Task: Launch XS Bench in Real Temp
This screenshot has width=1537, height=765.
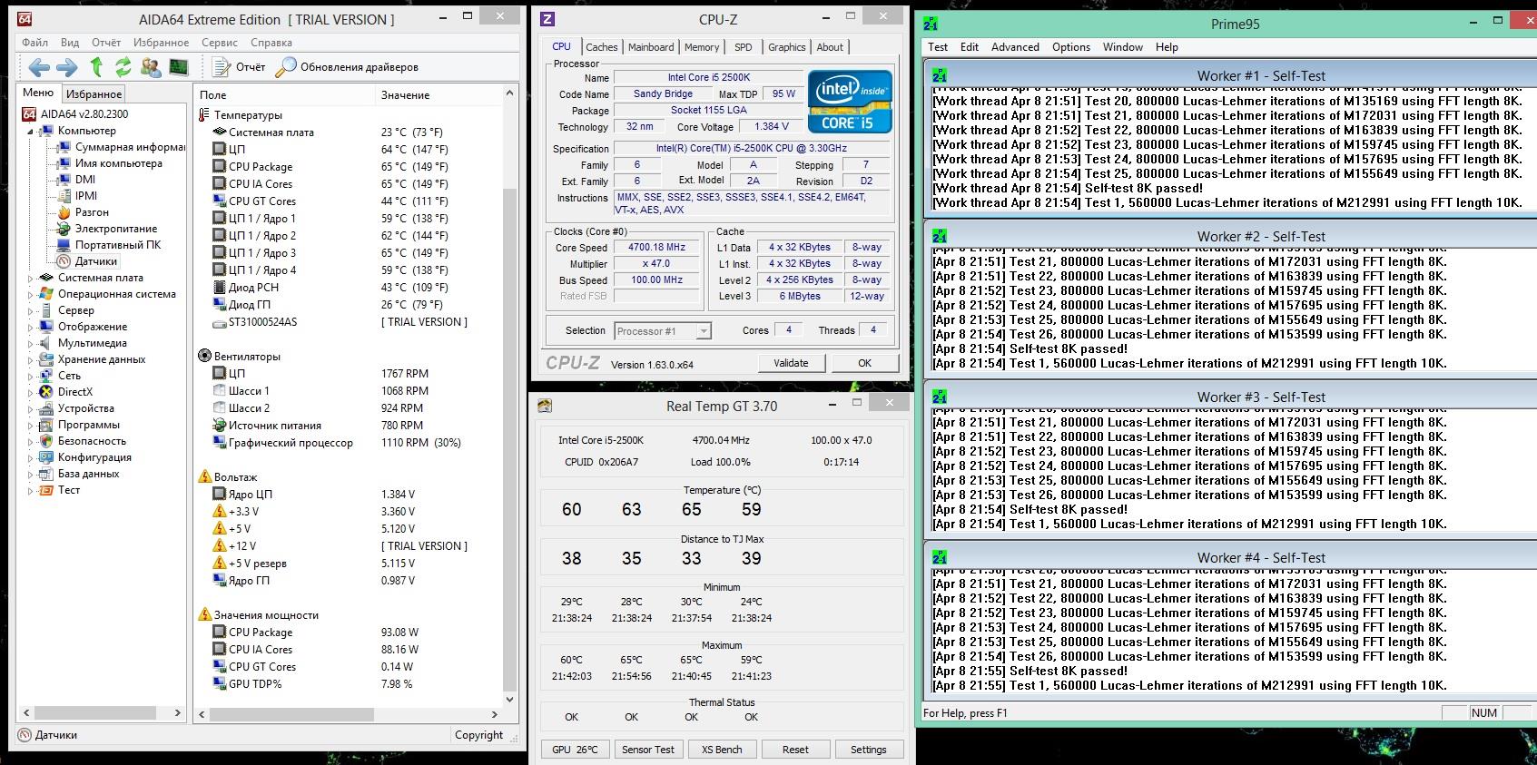Action: click(x=722, y=750)
